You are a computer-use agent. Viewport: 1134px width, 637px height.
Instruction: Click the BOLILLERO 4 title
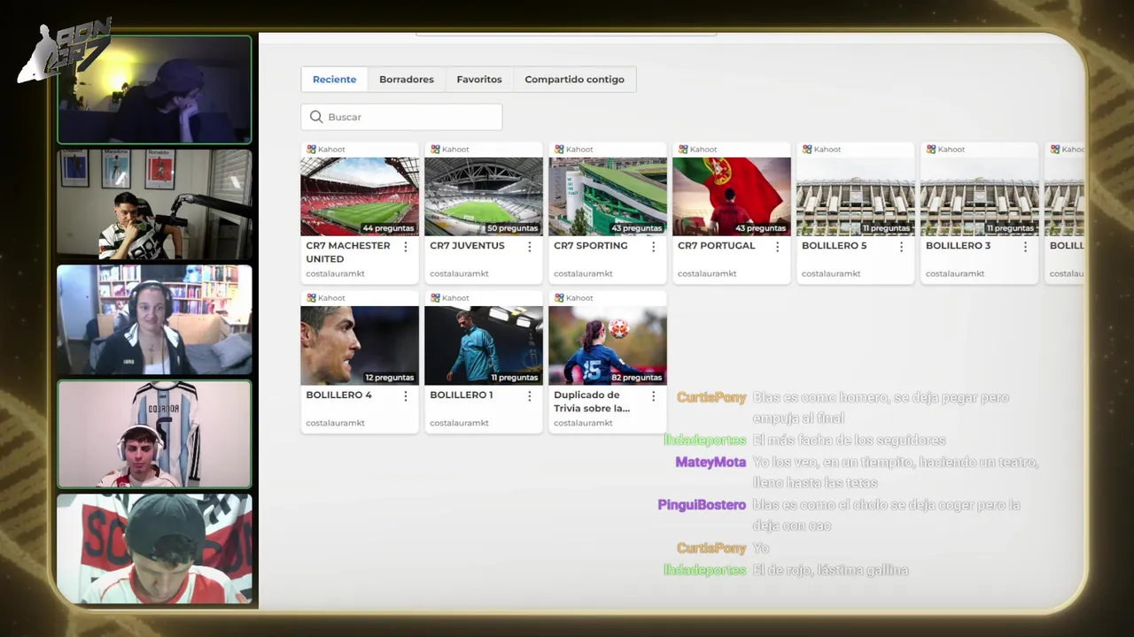(338, 395)
